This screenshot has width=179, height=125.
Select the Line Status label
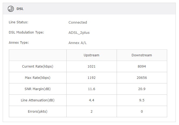(x=19, y=22)
